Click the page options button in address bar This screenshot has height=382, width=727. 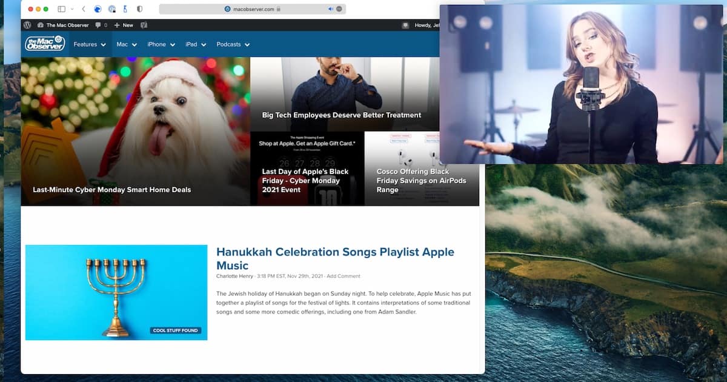(339, 9)
